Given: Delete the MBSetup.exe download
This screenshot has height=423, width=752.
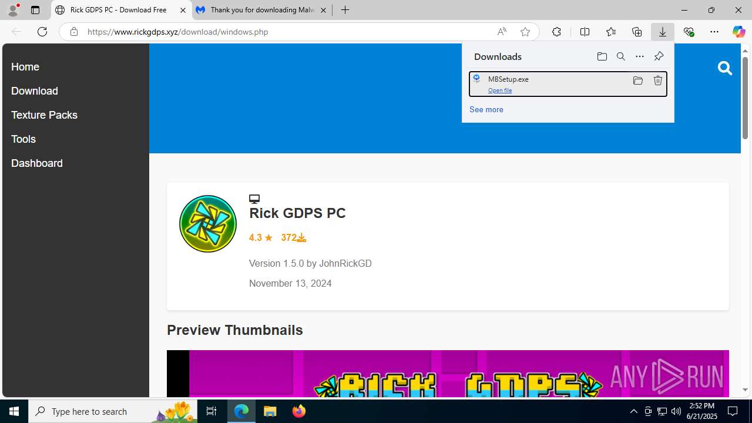Looking at the screenshot, I should pos(657,80).
